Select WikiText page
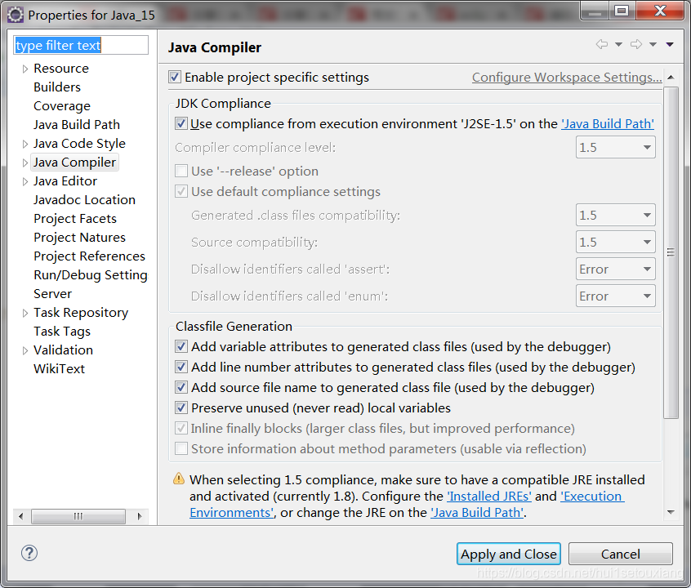Viewport: 691px width, 588px height. (59, 369)
